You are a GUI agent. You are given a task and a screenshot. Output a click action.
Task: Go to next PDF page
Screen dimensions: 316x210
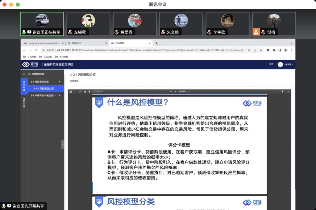coord(89,91)
